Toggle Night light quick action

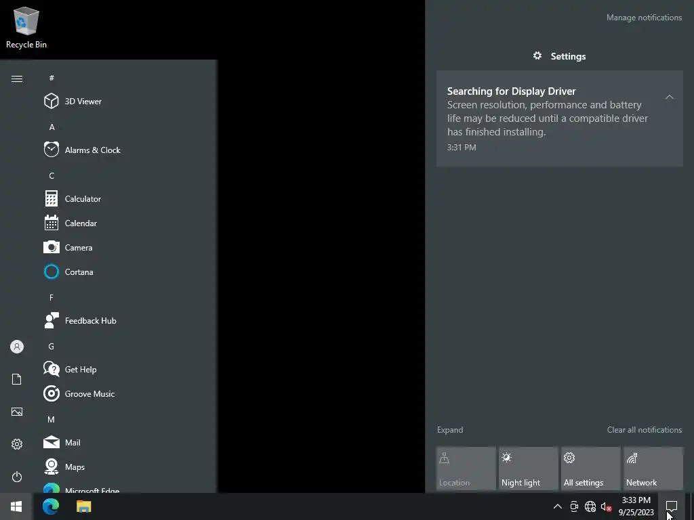529,469
